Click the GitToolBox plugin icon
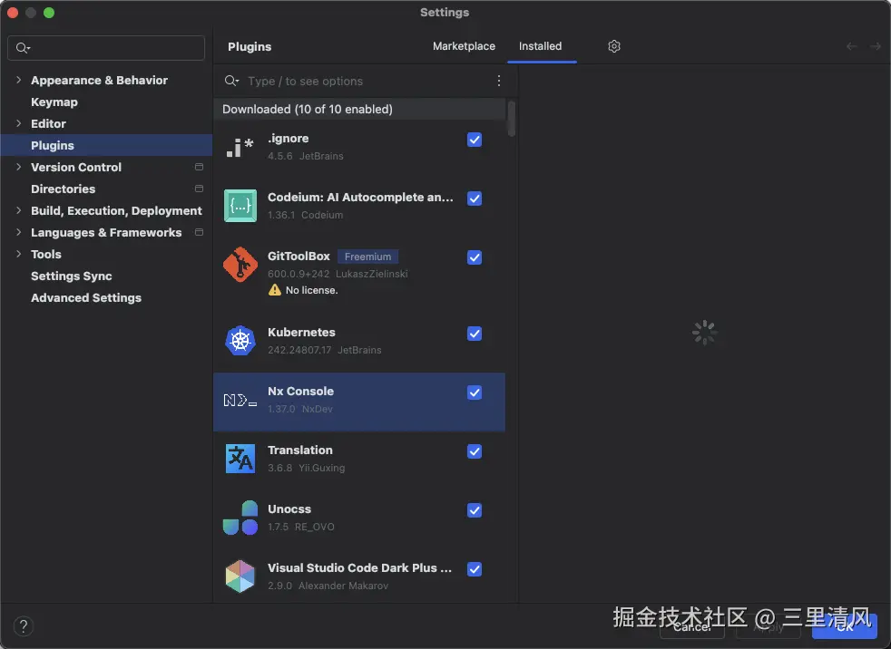 240,265
